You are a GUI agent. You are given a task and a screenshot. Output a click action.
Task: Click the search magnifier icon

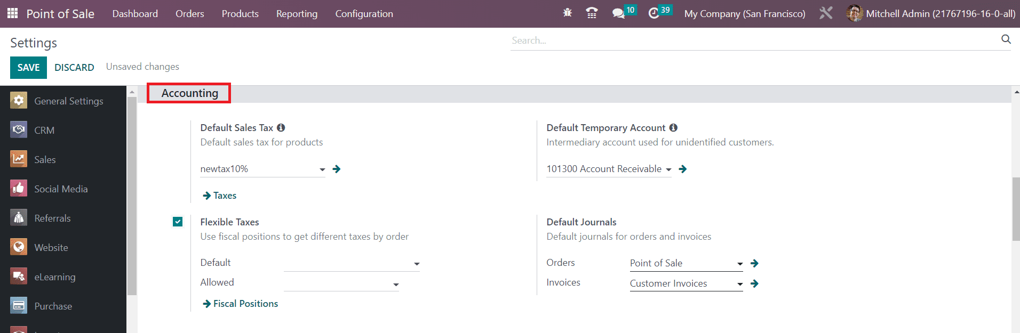pyautogui.click(x=1006, y=39)
